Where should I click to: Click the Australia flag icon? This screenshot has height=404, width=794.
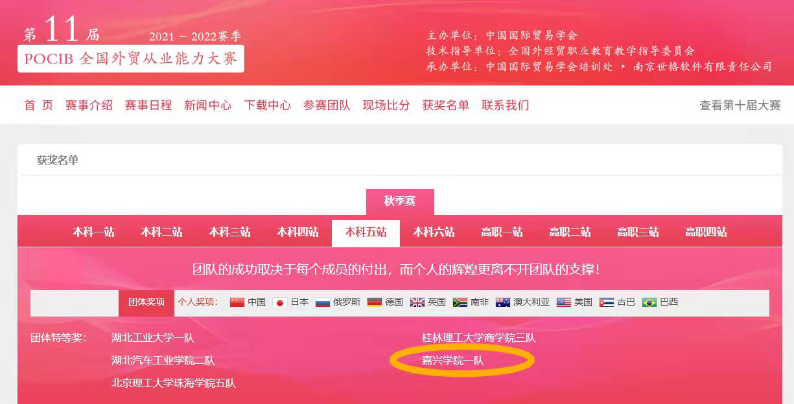click(503, 302)
